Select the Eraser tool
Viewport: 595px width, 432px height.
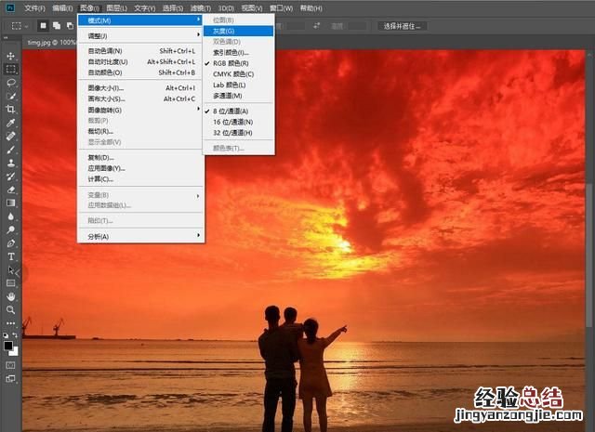point(11,189)
